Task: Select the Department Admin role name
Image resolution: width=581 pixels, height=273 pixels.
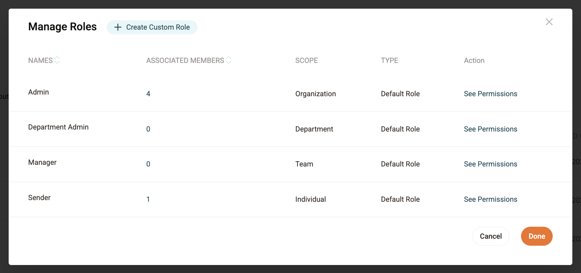Action: (58, 127)
